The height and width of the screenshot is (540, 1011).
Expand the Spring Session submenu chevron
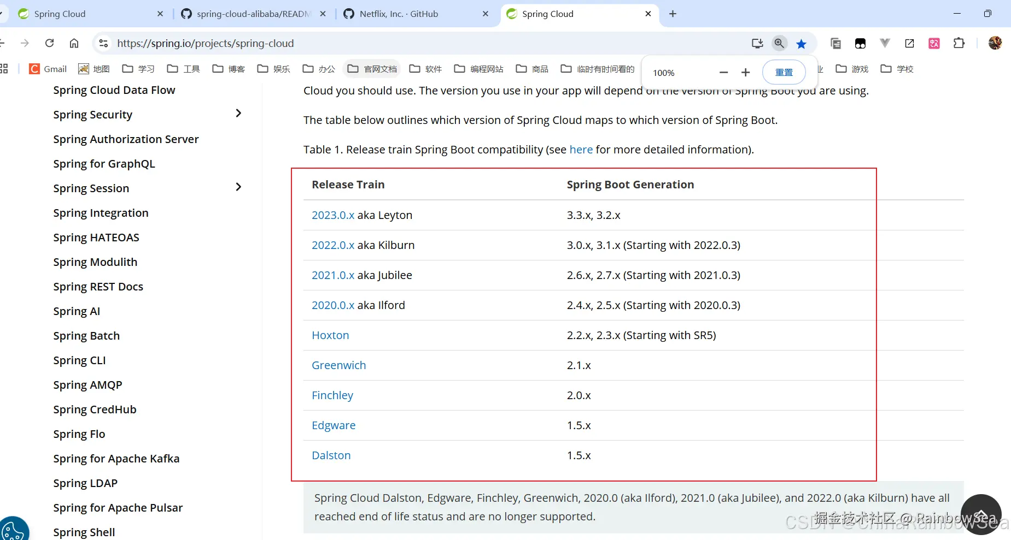coord(238,187)
